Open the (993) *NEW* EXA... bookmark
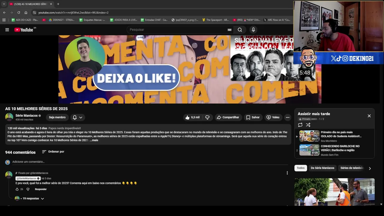This screenshot has height=216, width=384. (247, 20)
